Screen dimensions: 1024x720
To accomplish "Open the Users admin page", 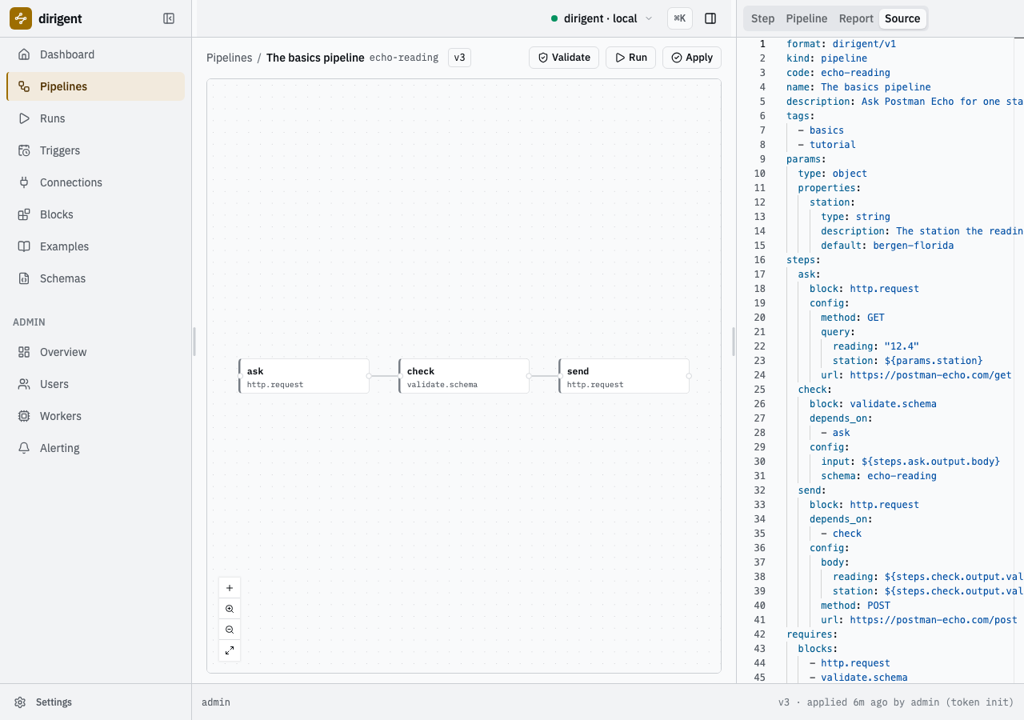I will 95,384.
